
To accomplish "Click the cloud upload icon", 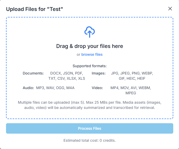I will [x=90, y=32].
